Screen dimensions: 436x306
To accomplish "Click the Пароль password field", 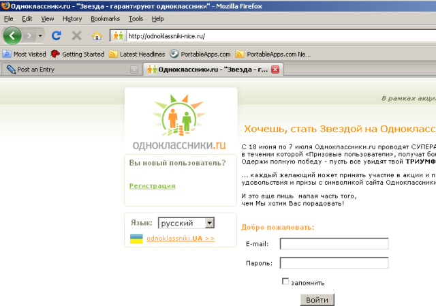I will click(x=334, y=263).
